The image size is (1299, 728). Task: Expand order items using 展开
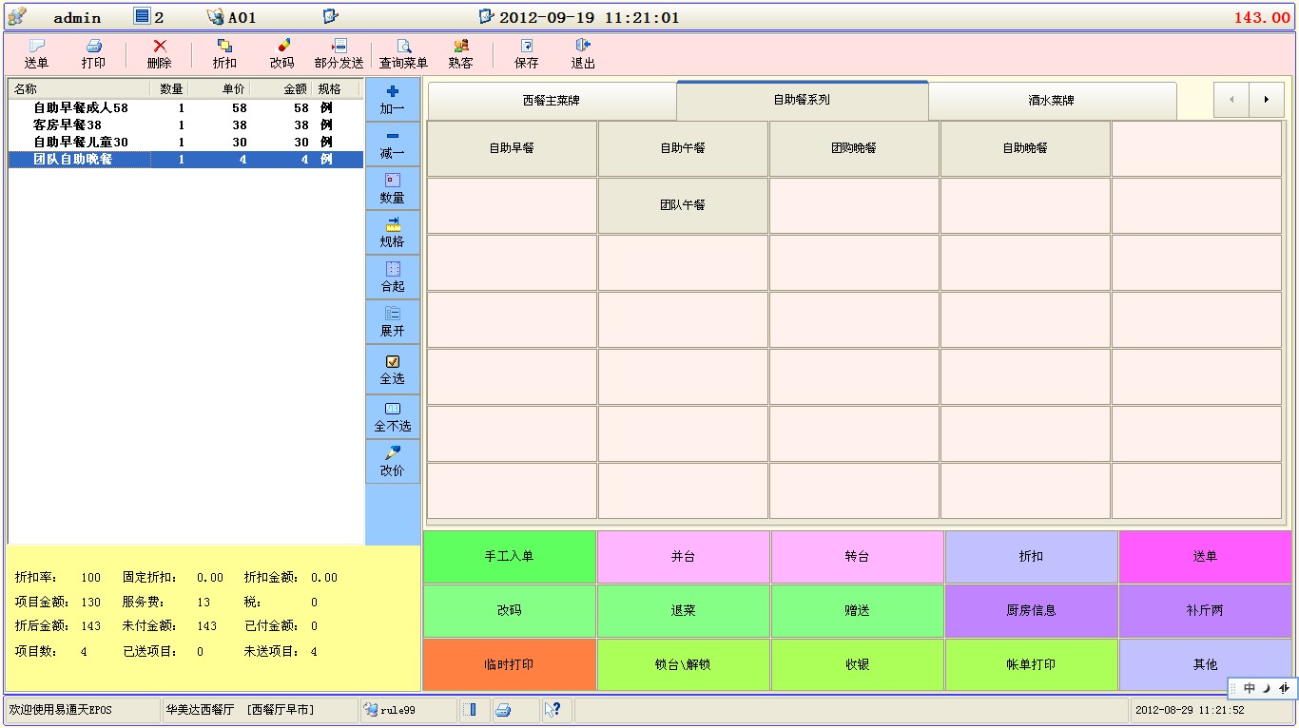click(x=392, y=321)
